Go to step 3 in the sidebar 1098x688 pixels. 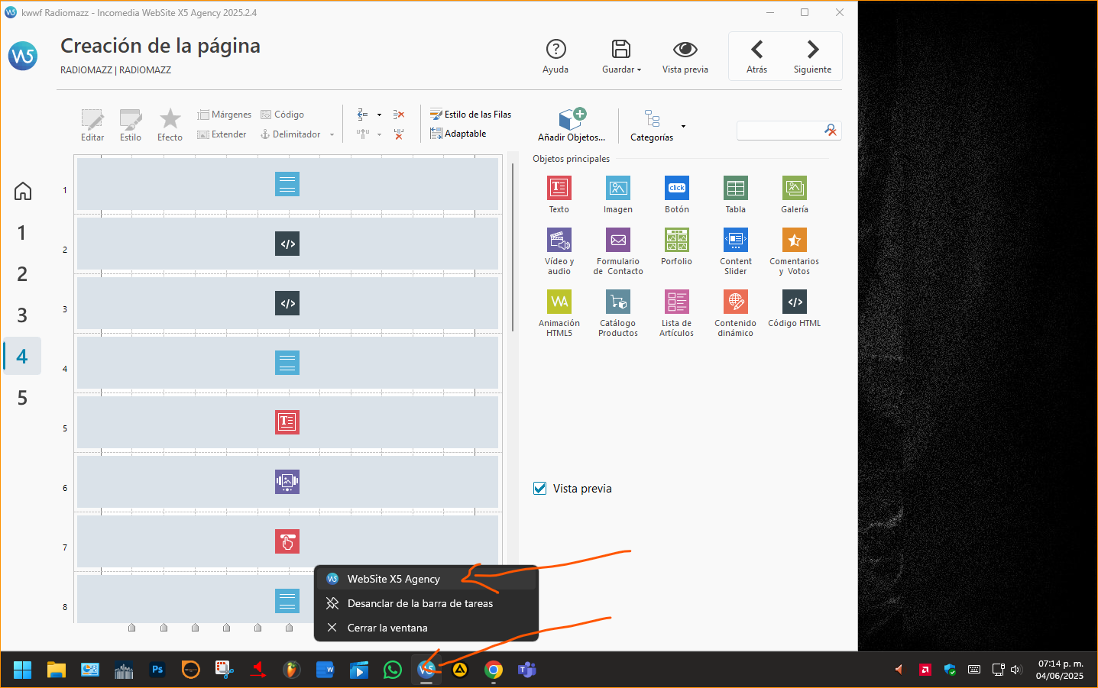[x=22, y=315]
